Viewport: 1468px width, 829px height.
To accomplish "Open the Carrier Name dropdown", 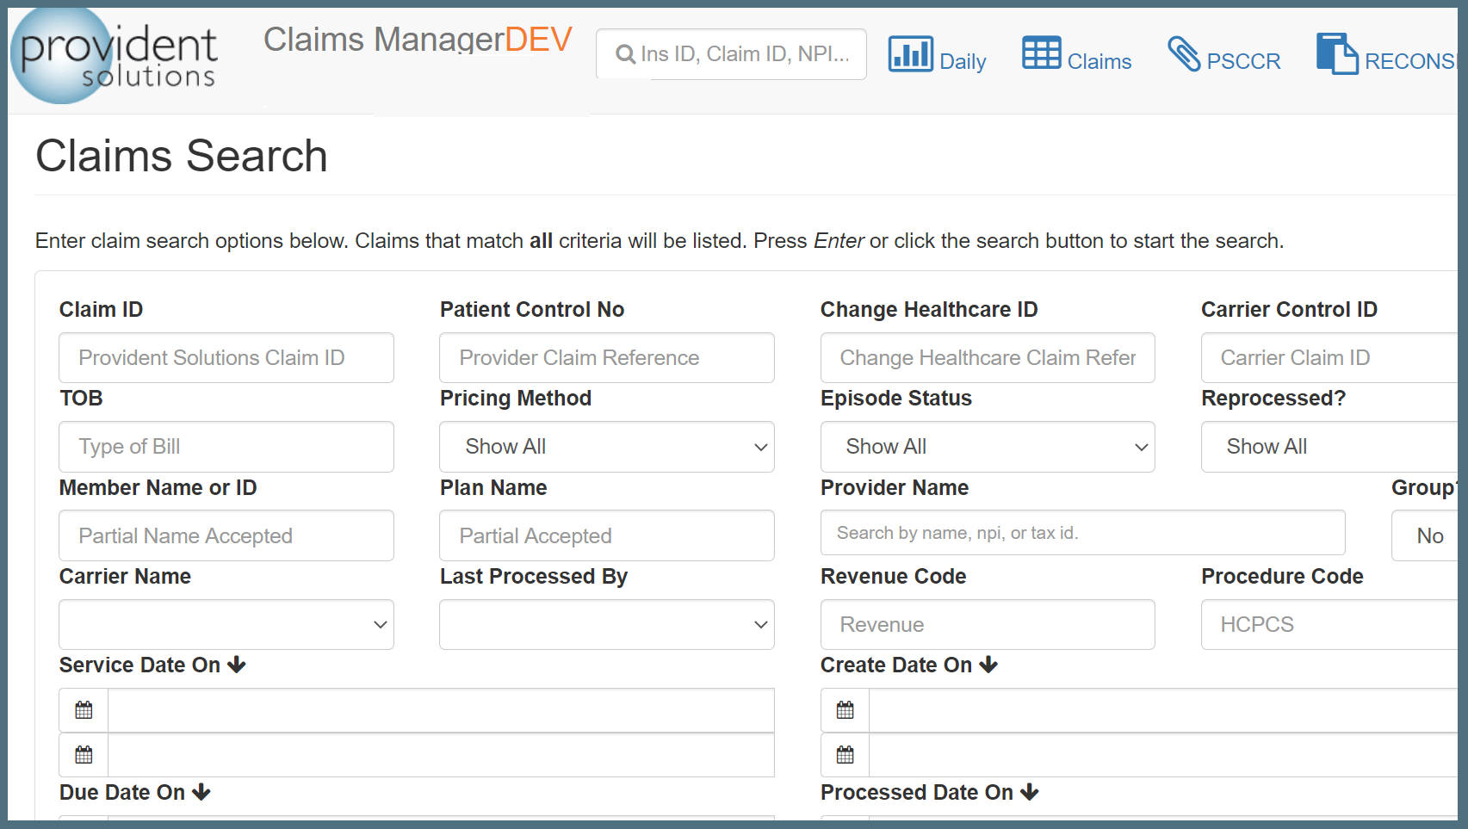I will (x=226, y=624).
